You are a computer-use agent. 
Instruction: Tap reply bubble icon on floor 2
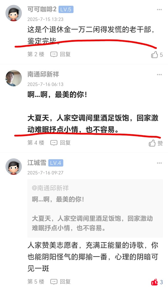[x=54, y=54]
